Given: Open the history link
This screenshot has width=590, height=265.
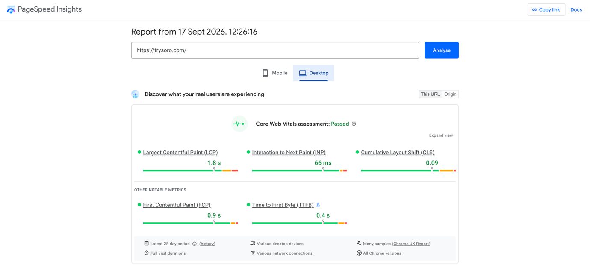Looking at the screenshot, I should click(x=207, y=244).
